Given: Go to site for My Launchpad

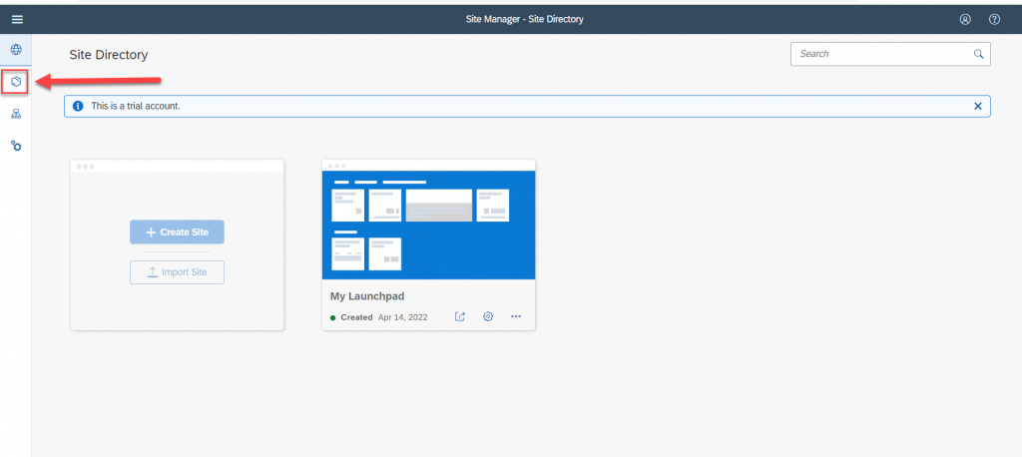Looking at the screenshot, I should [460, 317].
